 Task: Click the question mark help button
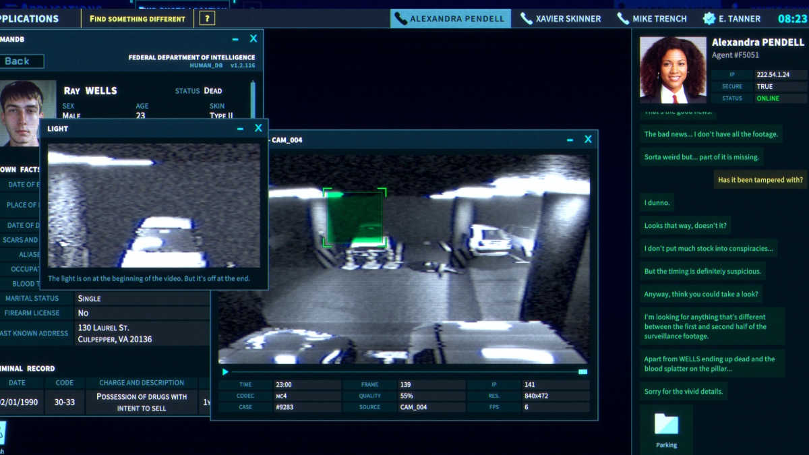point(207,19)
